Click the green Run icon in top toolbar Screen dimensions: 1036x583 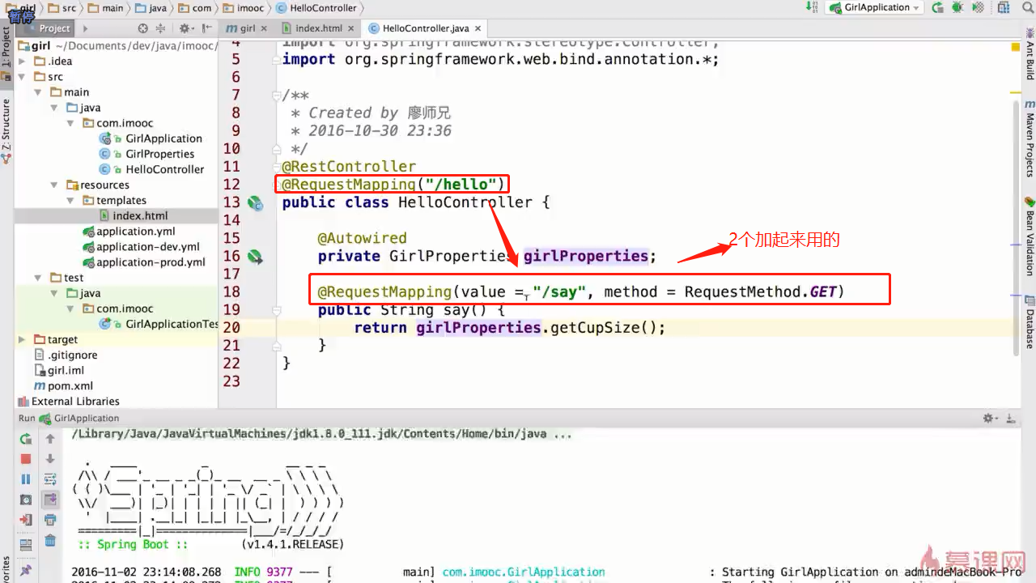point(937,7)
